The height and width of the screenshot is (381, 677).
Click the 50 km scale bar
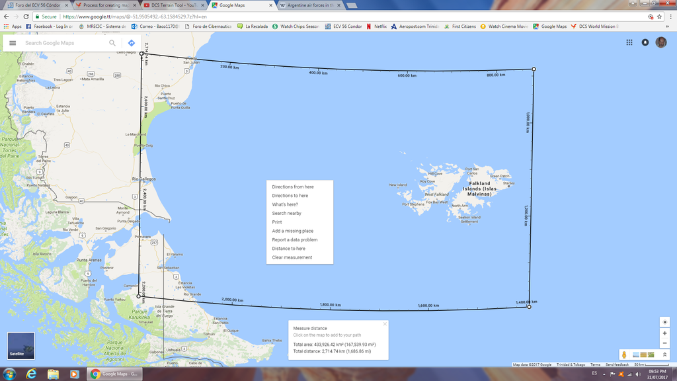652,364
